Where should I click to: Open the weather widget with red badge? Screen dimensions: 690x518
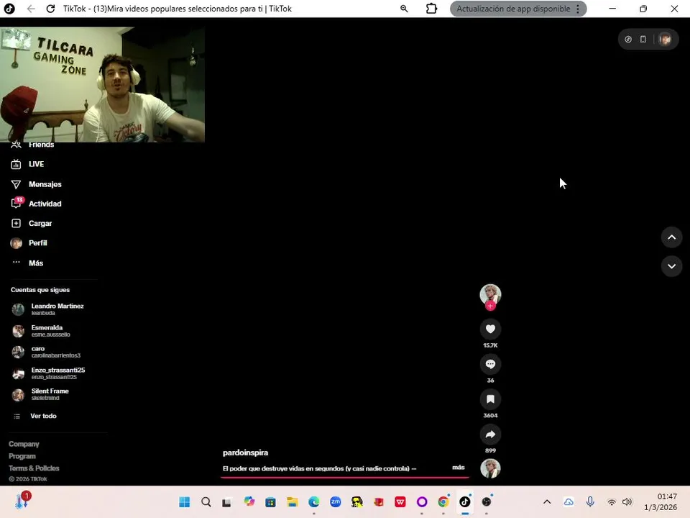22,501
